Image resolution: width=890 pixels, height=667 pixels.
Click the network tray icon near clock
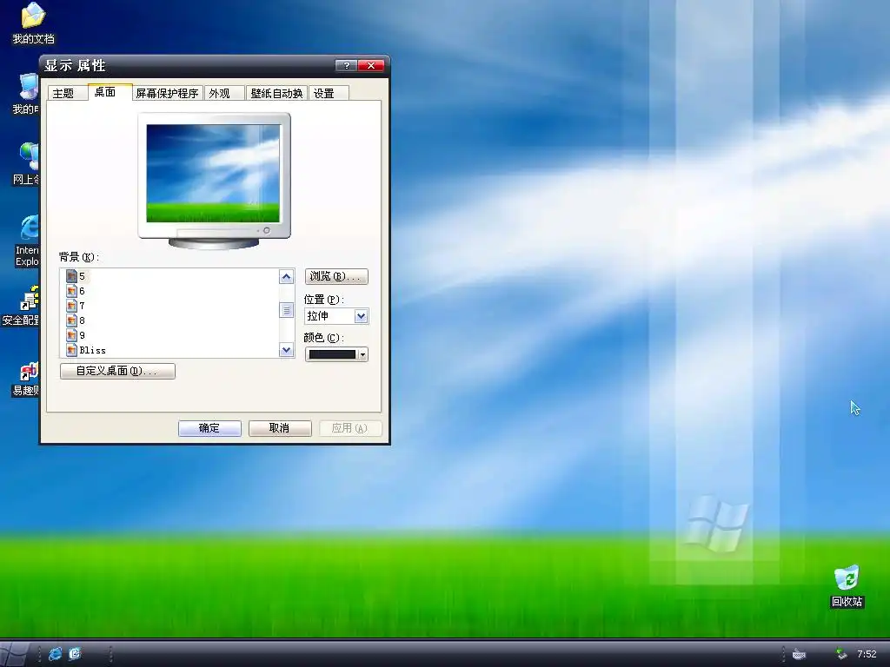click(841, 655)
